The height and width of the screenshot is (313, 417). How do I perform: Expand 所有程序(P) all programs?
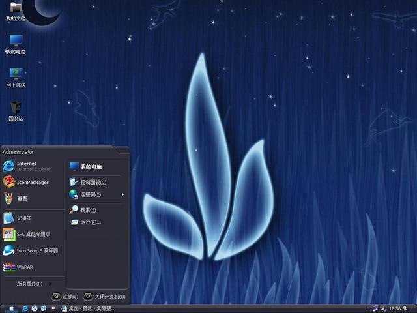point(33,284)
